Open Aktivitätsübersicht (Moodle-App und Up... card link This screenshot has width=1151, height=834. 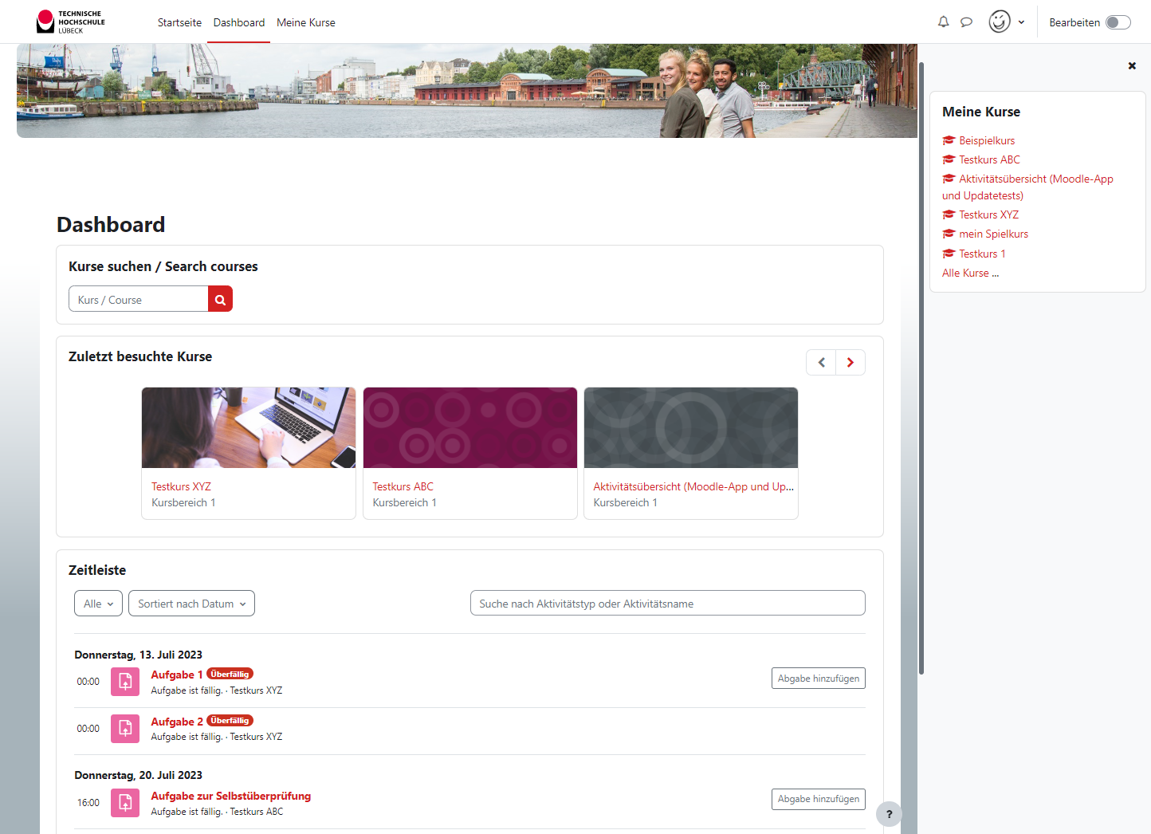pyautogui.click(x=693, y=486)
